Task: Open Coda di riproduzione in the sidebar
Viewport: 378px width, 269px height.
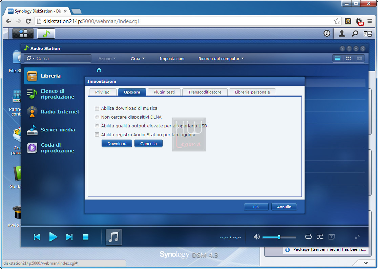Action: tap(54, 148)
